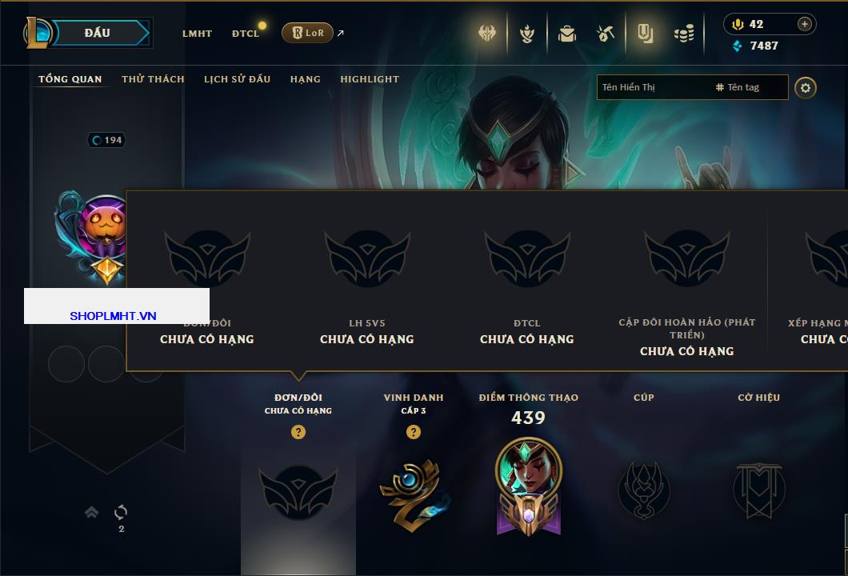Select the ĐTCL game mode menu

pos(246,34)
